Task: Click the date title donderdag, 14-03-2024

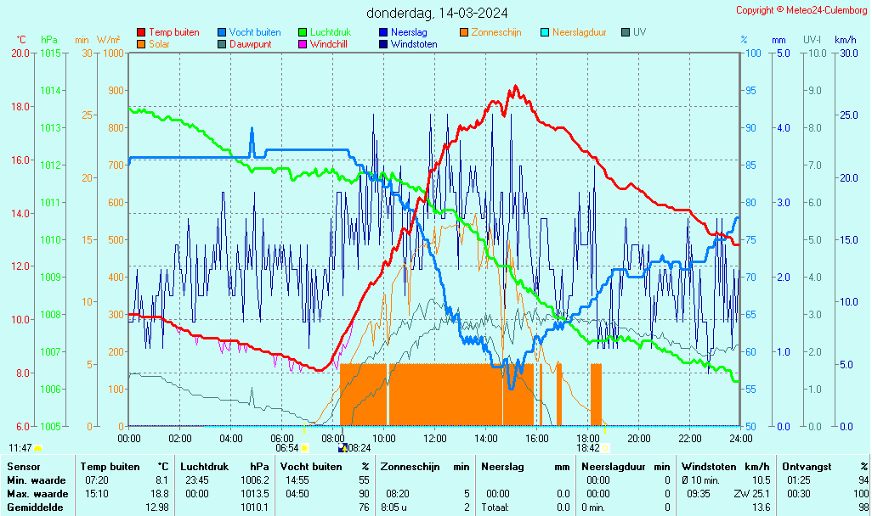Action: [x=437, y=13]
